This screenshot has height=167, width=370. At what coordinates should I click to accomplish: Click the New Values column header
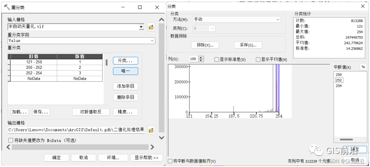pyautogui.click(x=80, y=57)
